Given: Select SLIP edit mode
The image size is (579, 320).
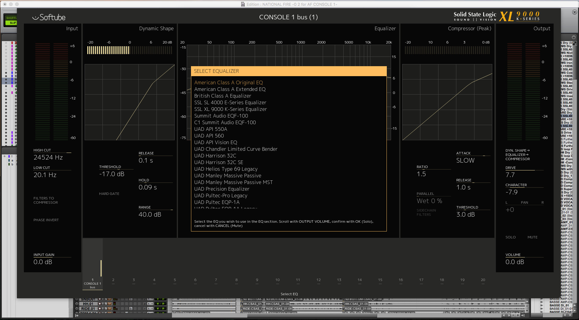Looking at the screenshot, I should coord(11,23).
